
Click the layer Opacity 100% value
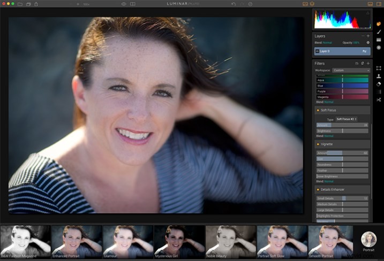tap(356, 43)
